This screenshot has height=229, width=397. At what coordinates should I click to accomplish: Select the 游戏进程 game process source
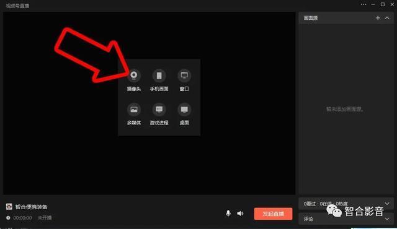[159, 110]
